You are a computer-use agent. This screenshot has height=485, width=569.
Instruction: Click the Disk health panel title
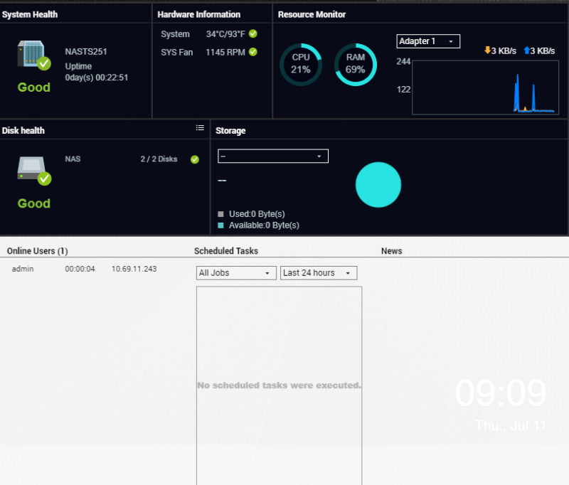(x=23, y=131)
